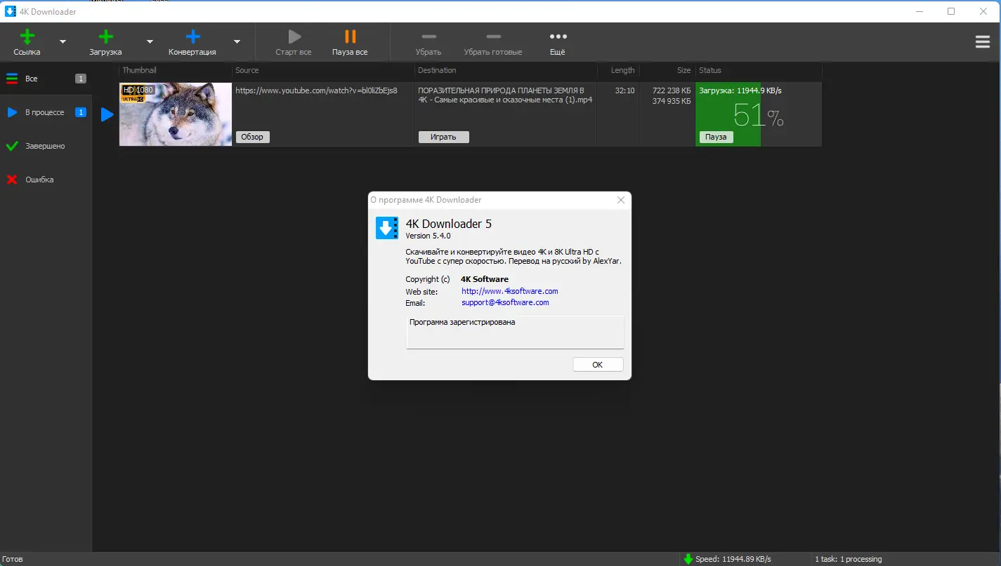The width and height of the screenshot is (1001, 566).
Task: Click the support@4ksoftware.com email link
Action: (505, 302)
